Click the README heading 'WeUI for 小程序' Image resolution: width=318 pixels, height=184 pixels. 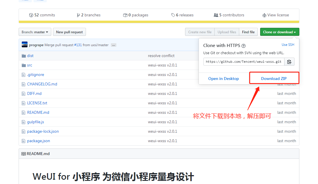66,177
